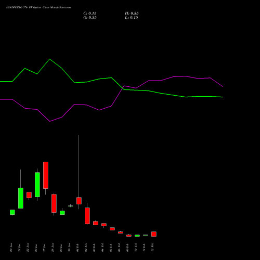The width and height of the screenshot is (260, 260).
Task: Click the red candle for 02 Feb
Action: 87,216
